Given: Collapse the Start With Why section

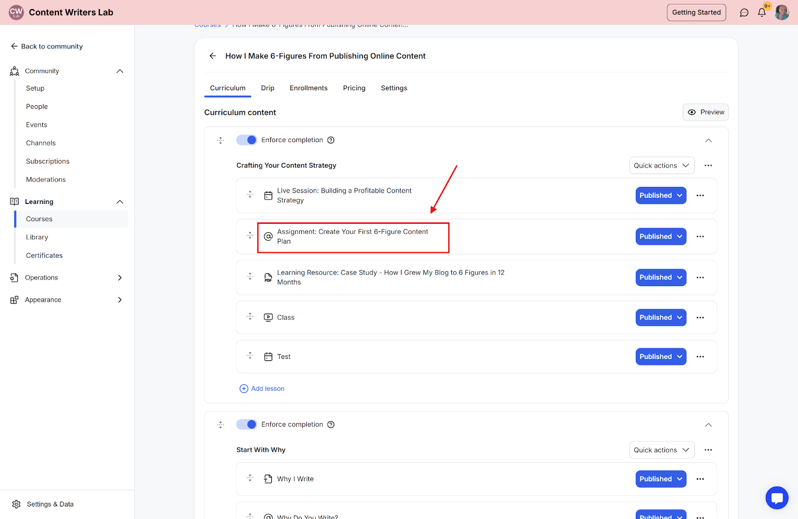Looking at the screenshot, I should click(708, 425).
